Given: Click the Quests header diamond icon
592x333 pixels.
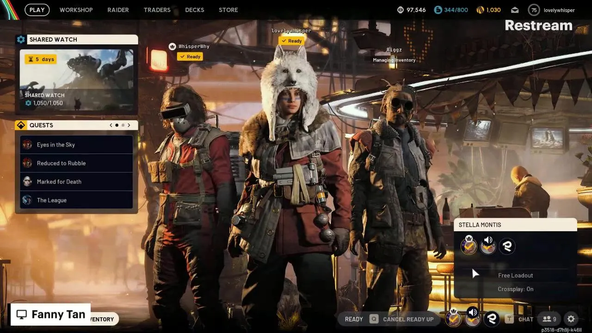Looking at the screenshot, I should [21, 125].
